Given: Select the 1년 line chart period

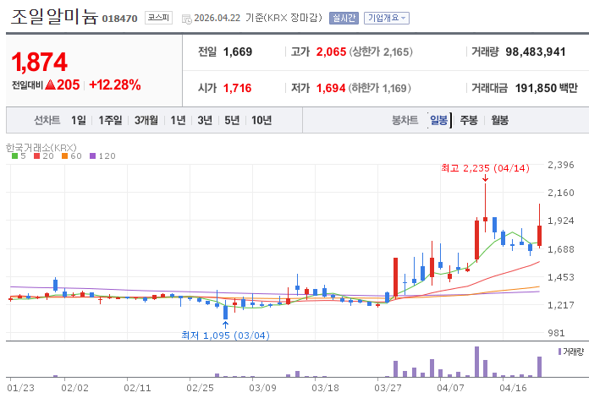Looking at the screenshot, I should pyautogui.click(x=178, y=120).
